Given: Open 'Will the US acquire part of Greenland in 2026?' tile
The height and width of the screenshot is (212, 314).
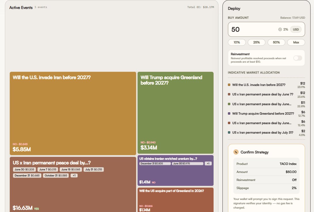Looking at the screenshot, I should click(176, 200).
